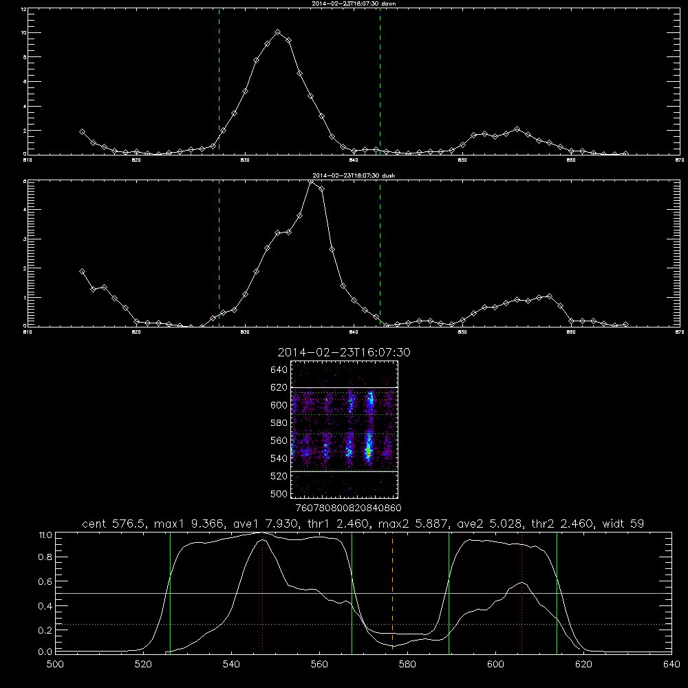The height and width of the screenshot is (688, 688).
Task: Click the 10 y-axis label of dawn plot
Action: click(23, 33)
